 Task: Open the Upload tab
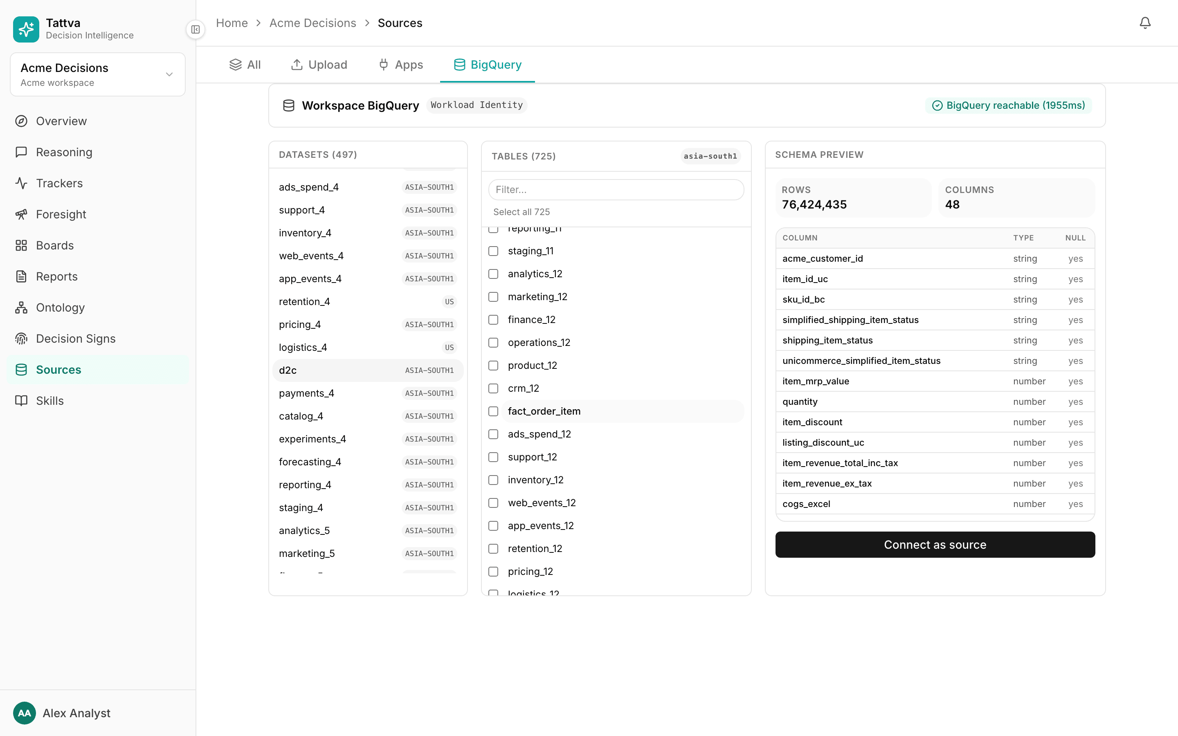click(x=319, y=65)
